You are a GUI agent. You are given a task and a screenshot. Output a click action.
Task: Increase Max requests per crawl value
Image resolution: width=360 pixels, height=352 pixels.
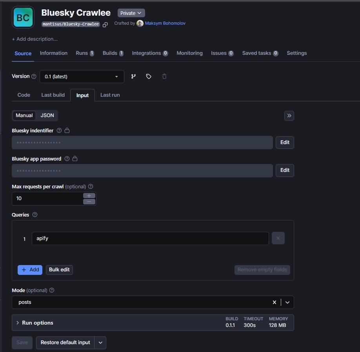tap(89, 196)
